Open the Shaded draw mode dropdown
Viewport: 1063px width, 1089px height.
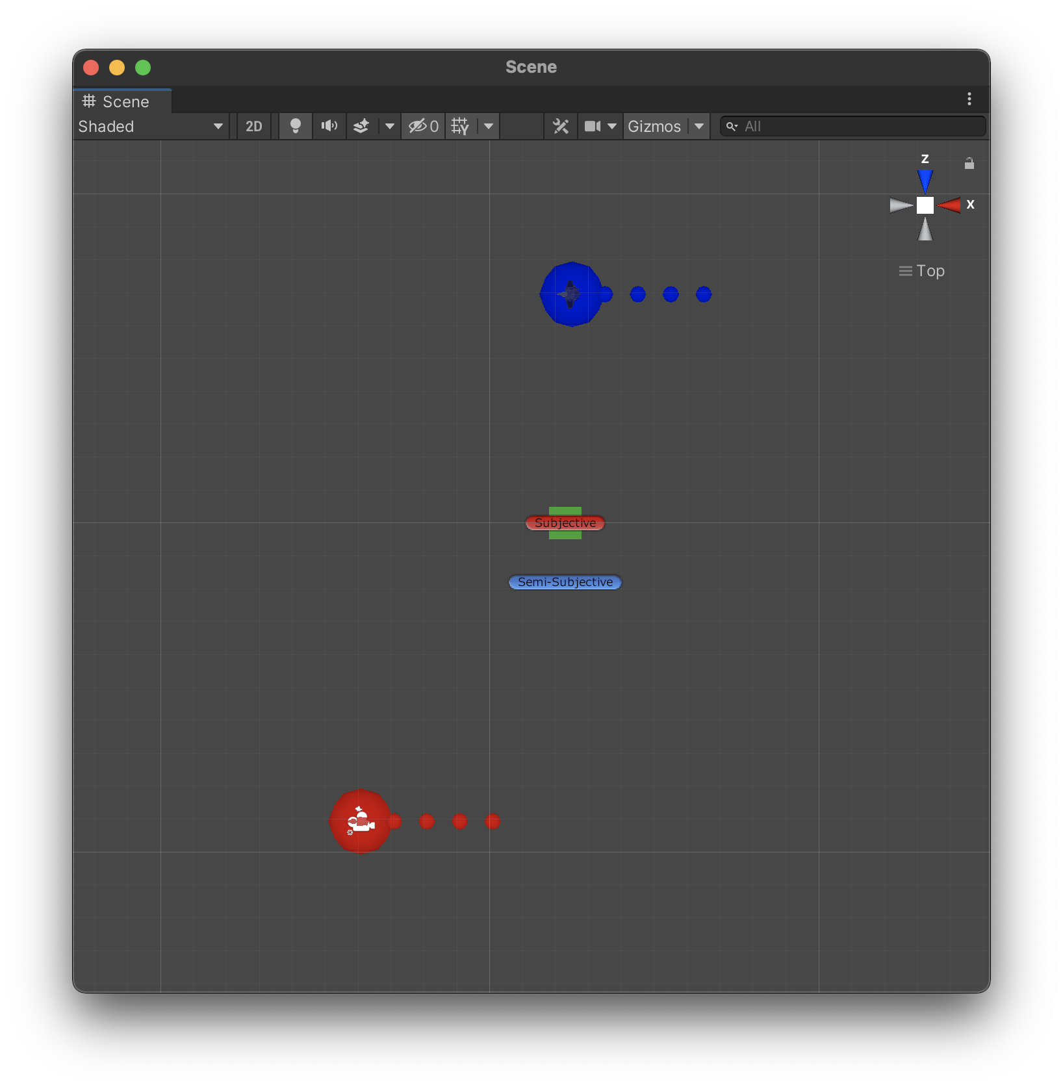pos(149,126)
